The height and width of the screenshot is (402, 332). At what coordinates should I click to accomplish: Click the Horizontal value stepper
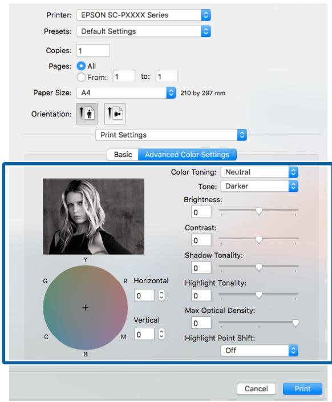(161, 295)
